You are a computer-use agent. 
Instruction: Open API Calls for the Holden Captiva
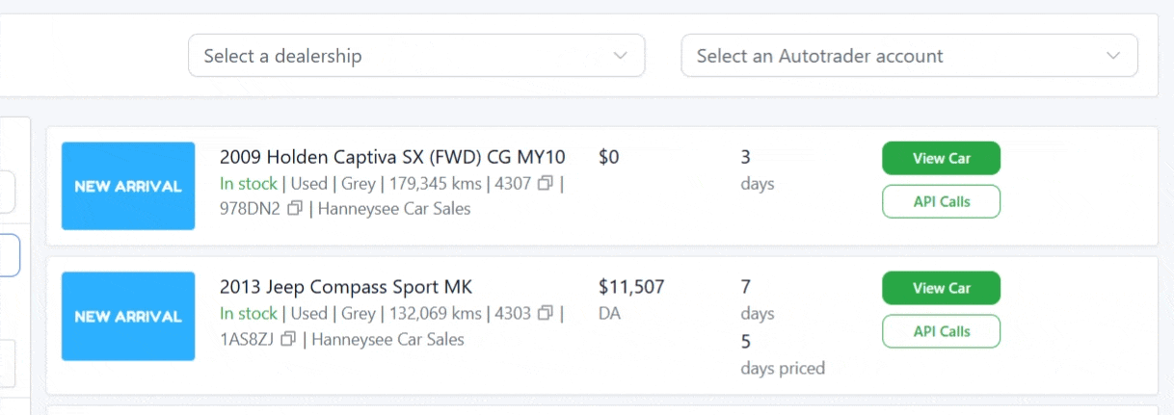tap(941, 201)
